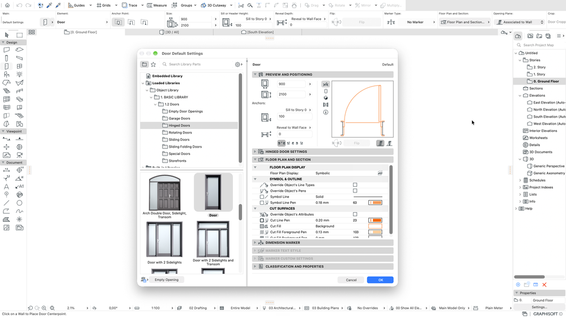Show preview picture icon
This screenshot has width=566, height=318.
point(326,105)
